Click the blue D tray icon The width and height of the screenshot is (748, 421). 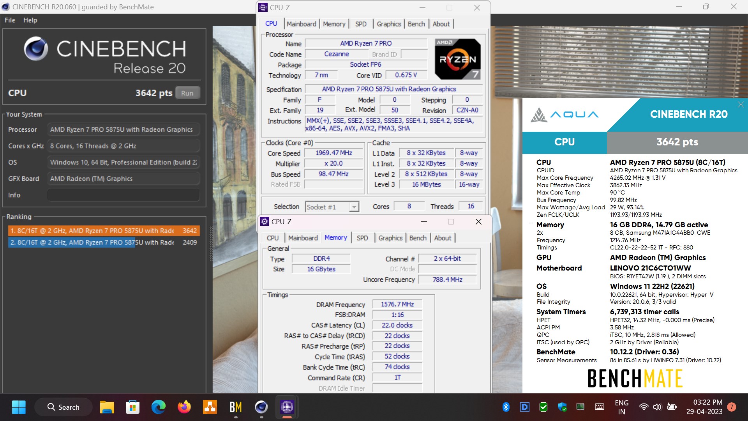pos(524,407)
